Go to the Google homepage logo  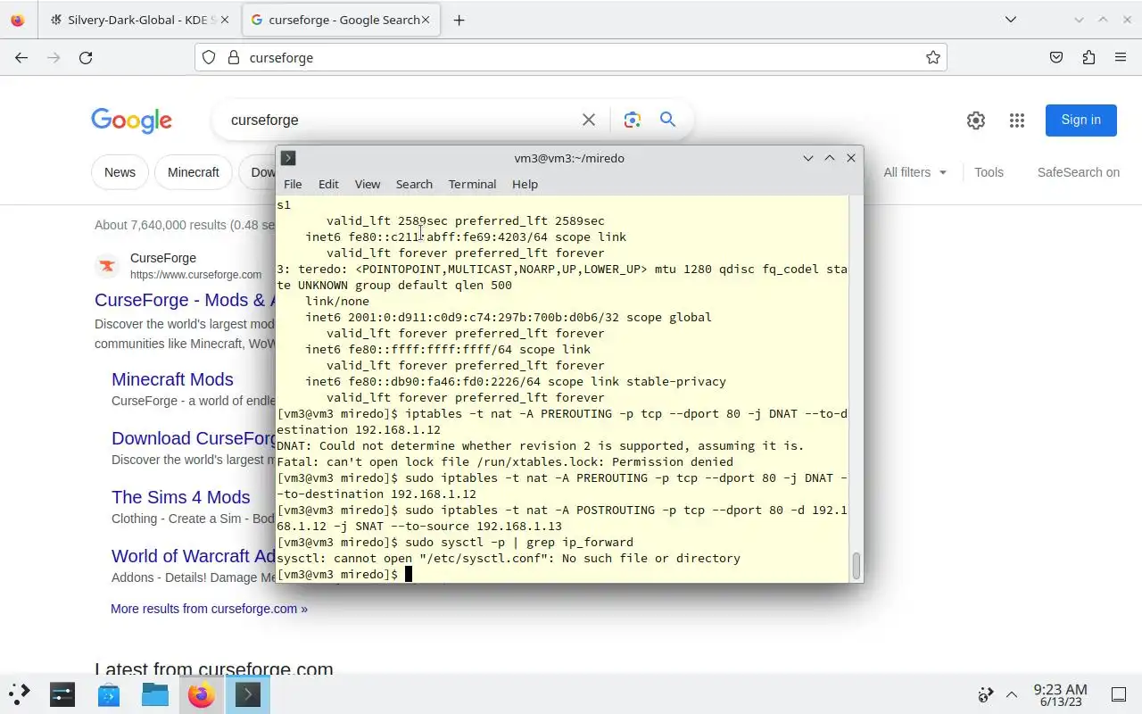(x=131, y=120)
